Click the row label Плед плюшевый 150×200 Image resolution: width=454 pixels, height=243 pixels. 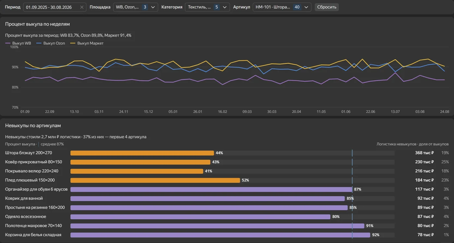coord(30,180)
